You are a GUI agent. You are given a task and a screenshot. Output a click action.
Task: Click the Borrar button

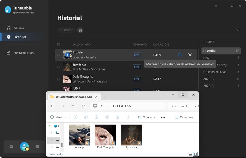tap(66, 30)
